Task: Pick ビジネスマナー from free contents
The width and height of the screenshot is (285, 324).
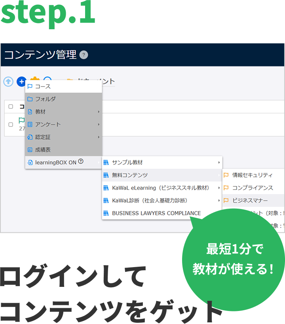Action: point(250,200)
